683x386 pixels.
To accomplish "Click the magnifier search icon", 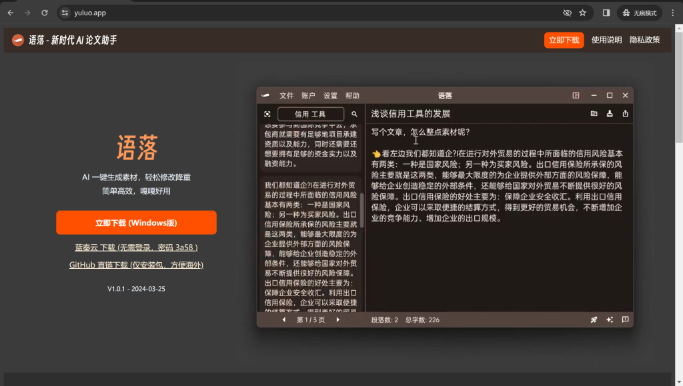I will 355,114.
